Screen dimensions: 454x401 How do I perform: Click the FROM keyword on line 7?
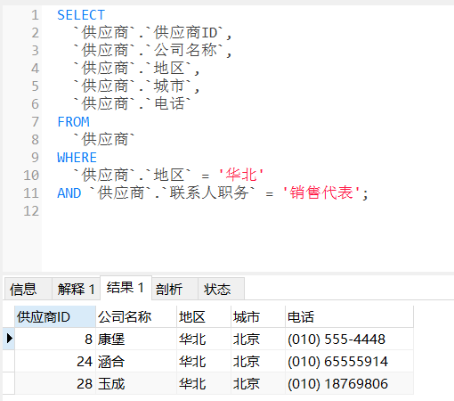(x=73, y=122)
